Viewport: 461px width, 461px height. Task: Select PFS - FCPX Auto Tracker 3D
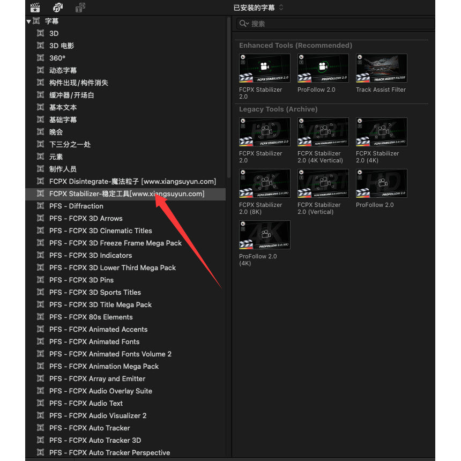coord(125,441)
